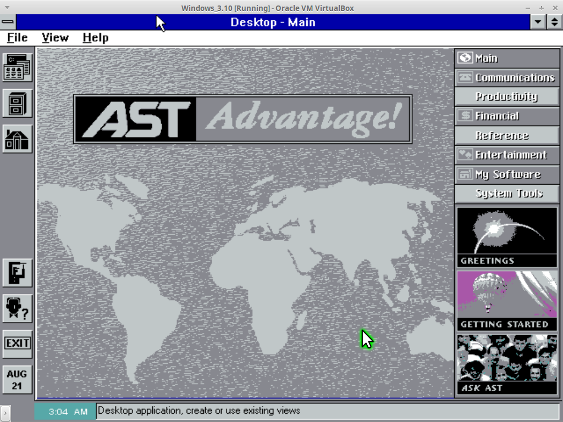Open the Financial category
The height and width of the screenshot is (422, 563).
click(x=507, y=116)
